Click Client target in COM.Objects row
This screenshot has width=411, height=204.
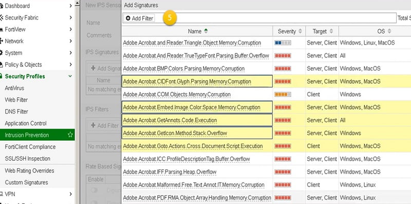[x=313, y=95]
